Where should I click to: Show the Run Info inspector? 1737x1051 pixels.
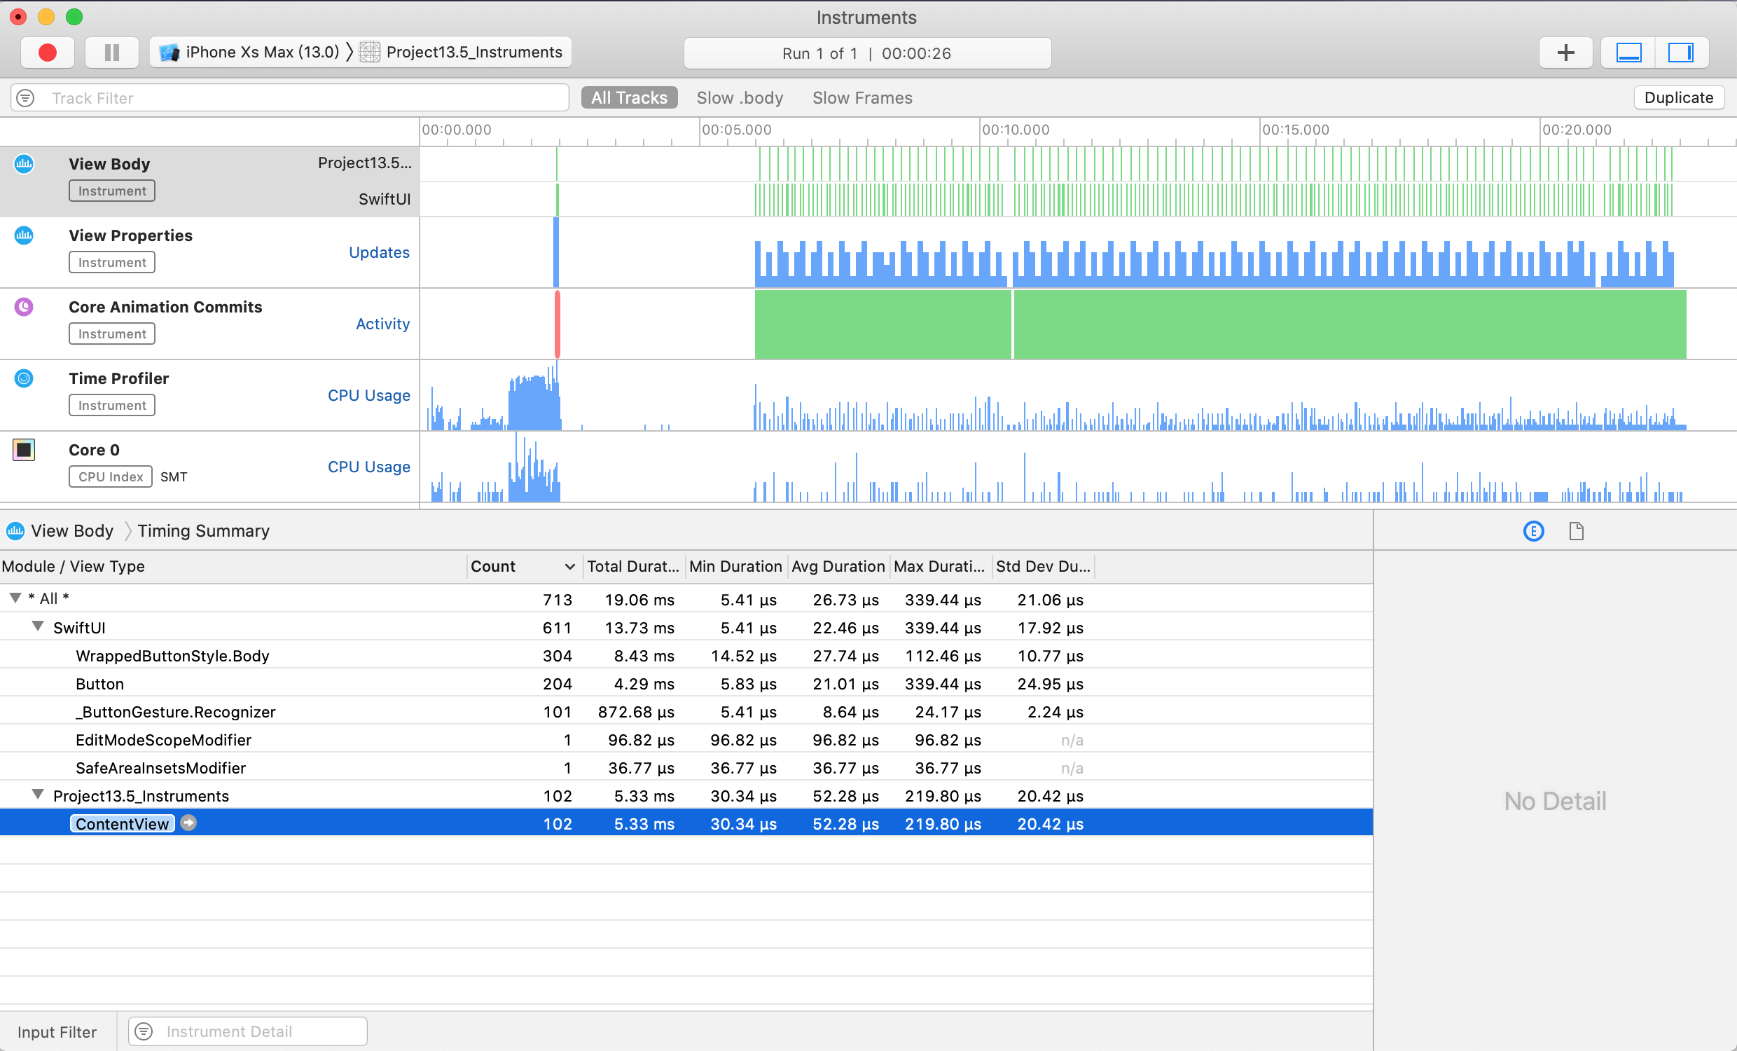tap(1577, 531)
